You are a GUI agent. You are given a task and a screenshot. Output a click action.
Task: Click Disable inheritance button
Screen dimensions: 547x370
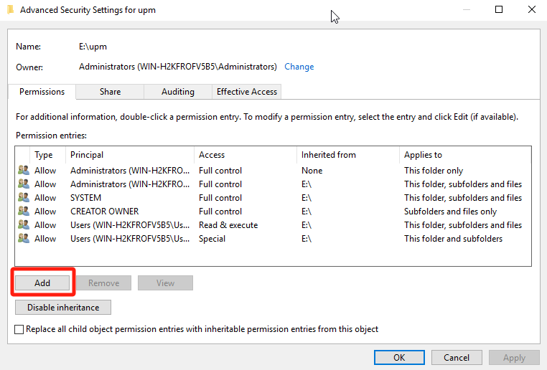coord(62,307)
